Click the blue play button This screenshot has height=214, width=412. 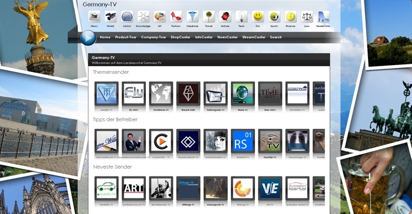point(88,38)
